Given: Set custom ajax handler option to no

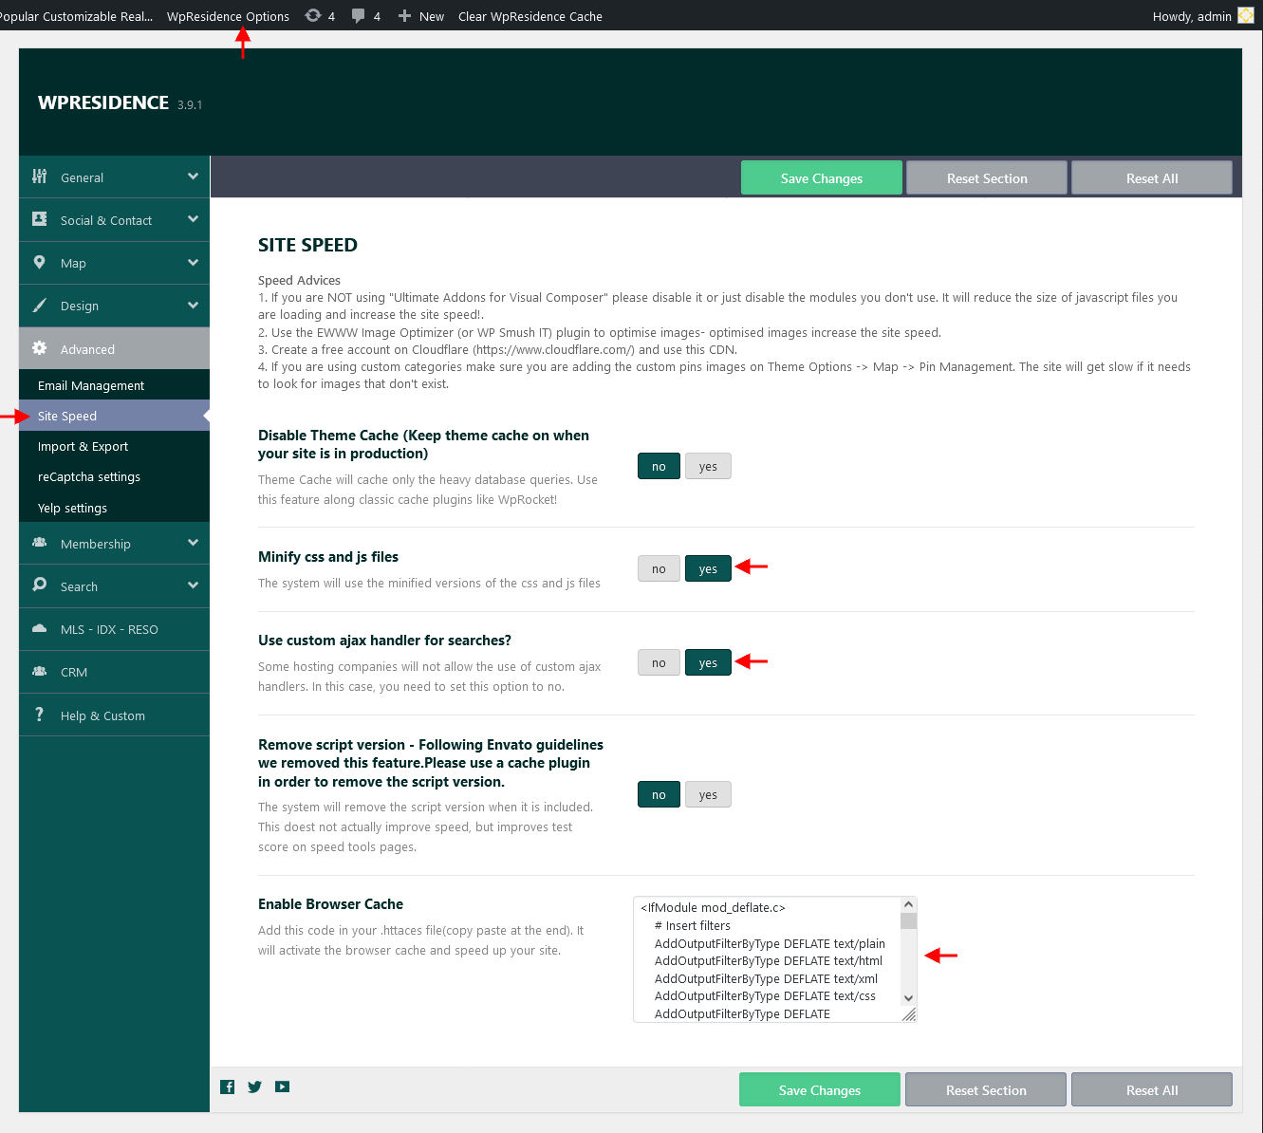Looking at the screenshot, I should coord(659,662).
